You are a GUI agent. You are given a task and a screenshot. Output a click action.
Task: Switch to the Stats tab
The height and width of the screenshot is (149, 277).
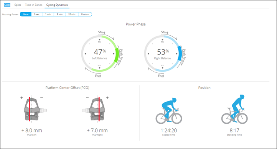(x=7, y=5)
